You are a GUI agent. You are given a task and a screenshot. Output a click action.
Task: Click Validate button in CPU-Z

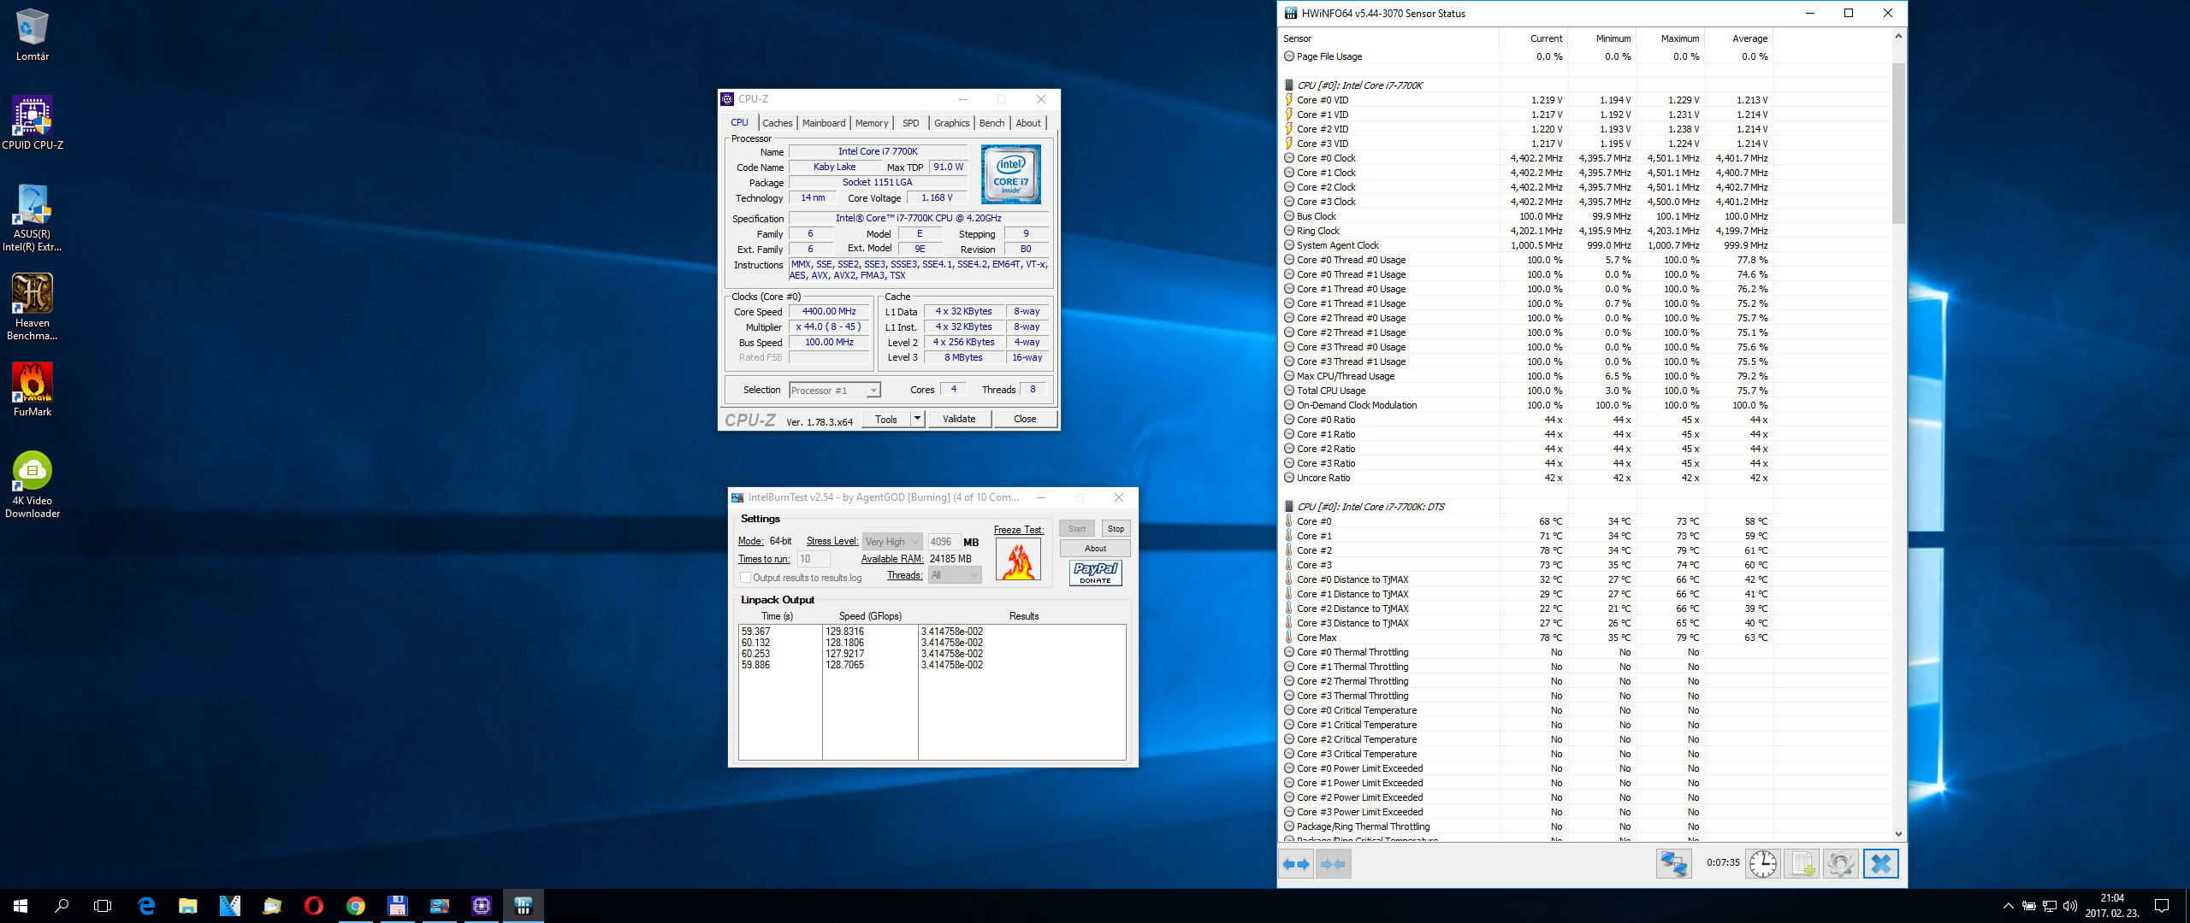click(959, 419)
